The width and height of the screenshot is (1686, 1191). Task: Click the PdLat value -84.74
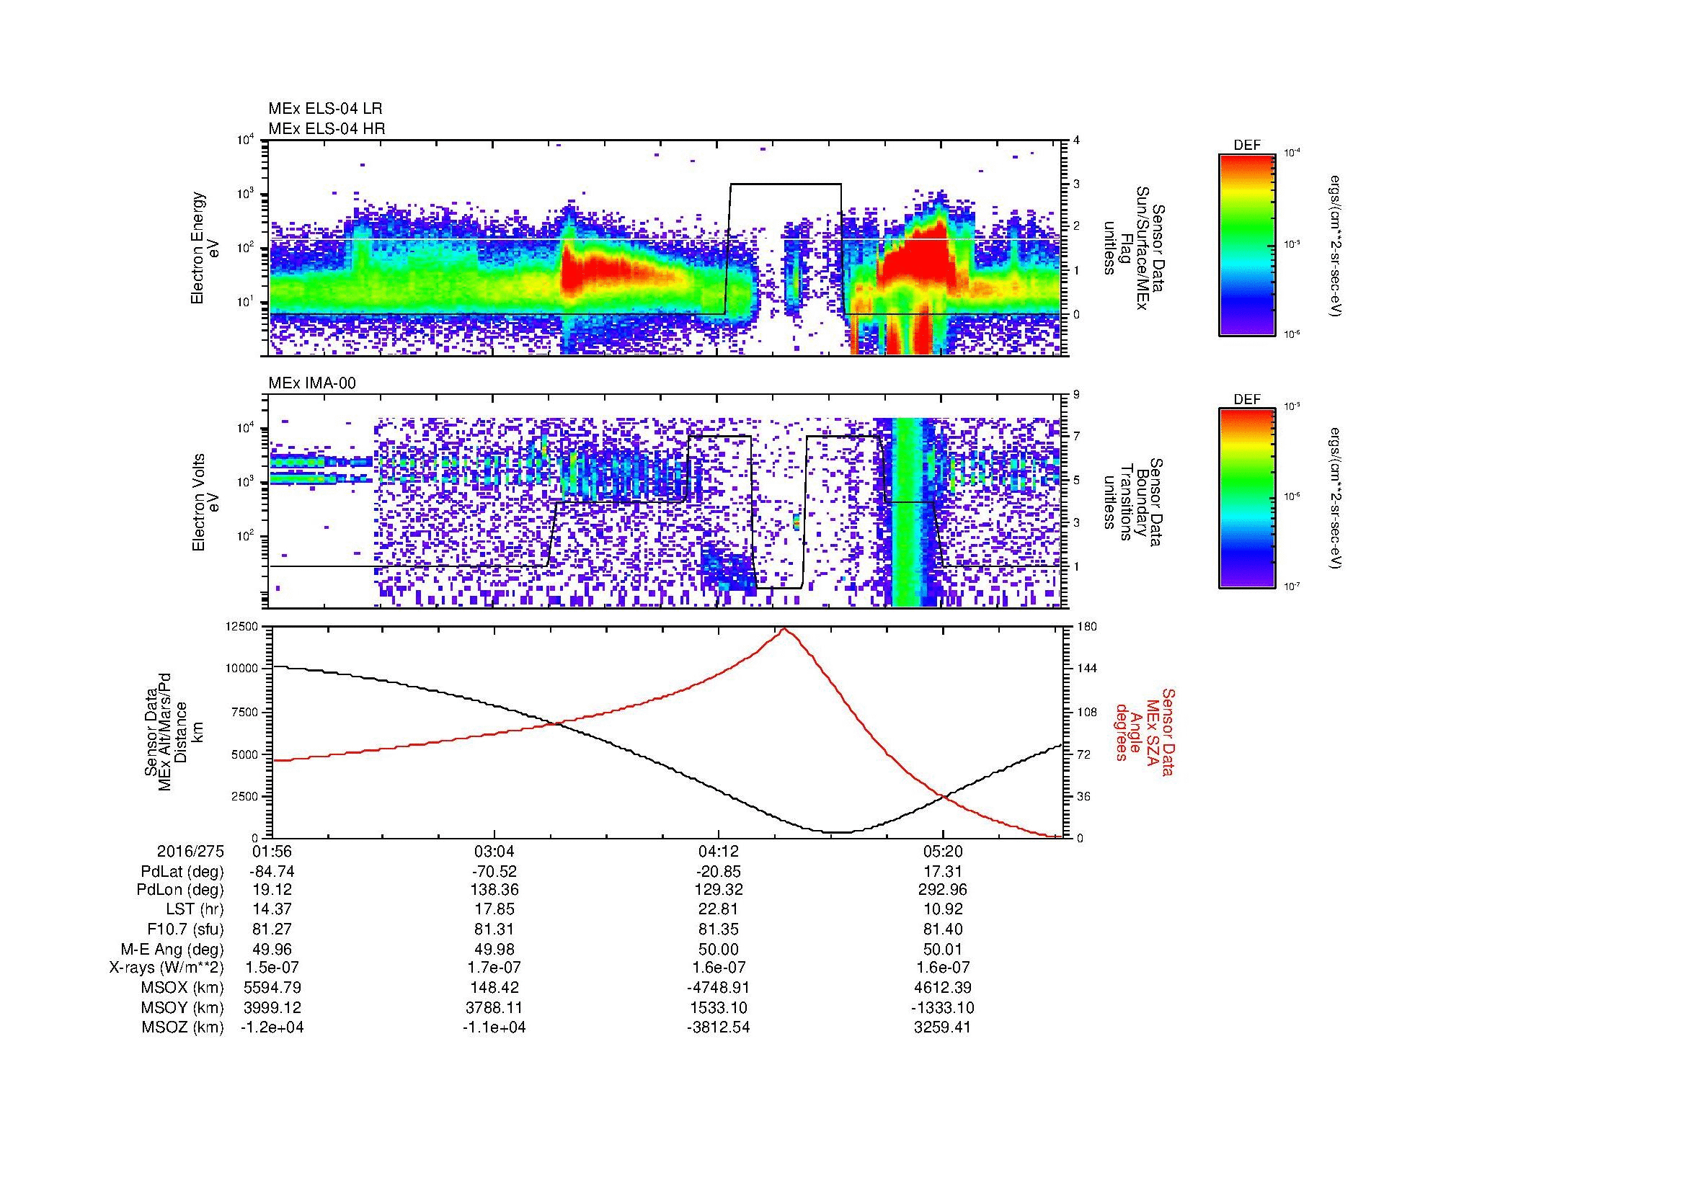pyautogui.click(x=272, y=872)
